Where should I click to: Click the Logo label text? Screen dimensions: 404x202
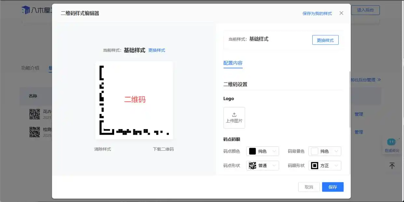(229, 99)
